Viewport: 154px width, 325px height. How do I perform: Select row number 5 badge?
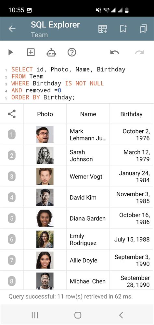point(12,218)
